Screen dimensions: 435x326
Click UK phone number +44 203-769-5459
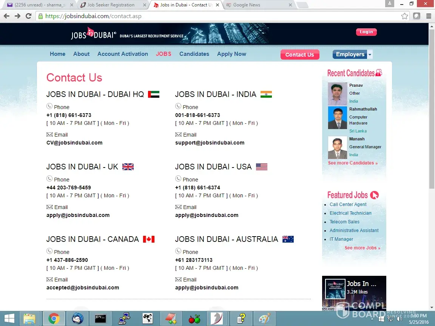coord(68,188)
